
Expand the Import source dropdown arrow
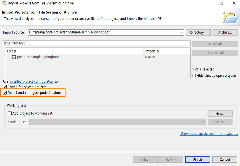point(181,33)
